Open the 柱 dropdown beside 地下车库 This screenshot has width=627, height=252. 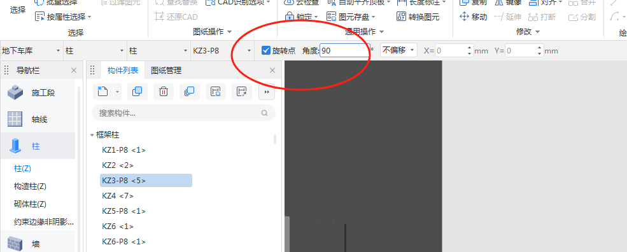tap(95, 51)
